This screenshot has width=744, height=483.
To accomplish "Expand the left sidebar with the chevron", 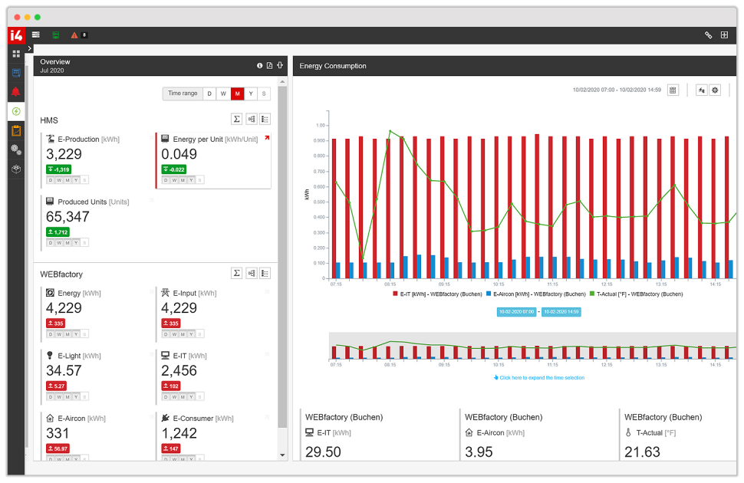I will coord(30,48).
